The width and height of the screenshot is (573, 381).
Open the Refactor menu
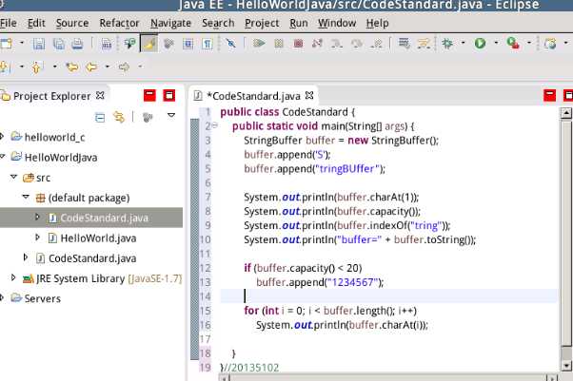coord(119,23)
